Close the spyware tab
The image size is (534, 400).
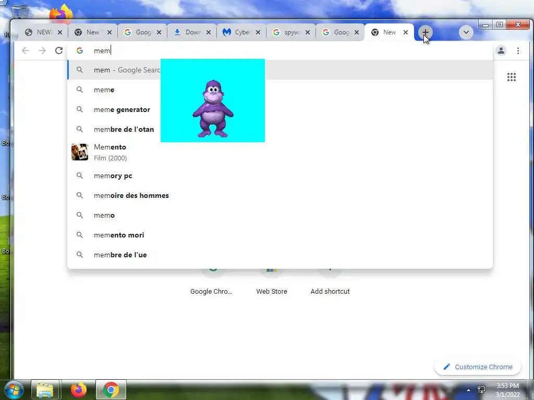pyautogui.click(x=308, y=32)
